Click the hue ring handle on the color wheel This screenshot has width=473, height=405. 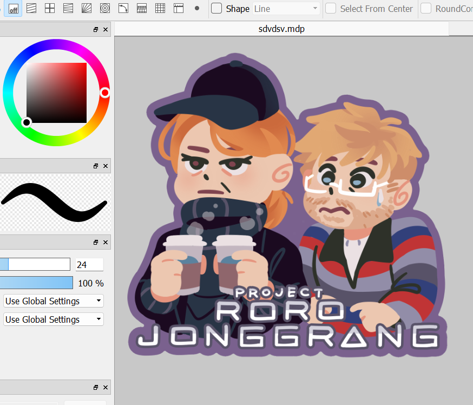[104, 93]
